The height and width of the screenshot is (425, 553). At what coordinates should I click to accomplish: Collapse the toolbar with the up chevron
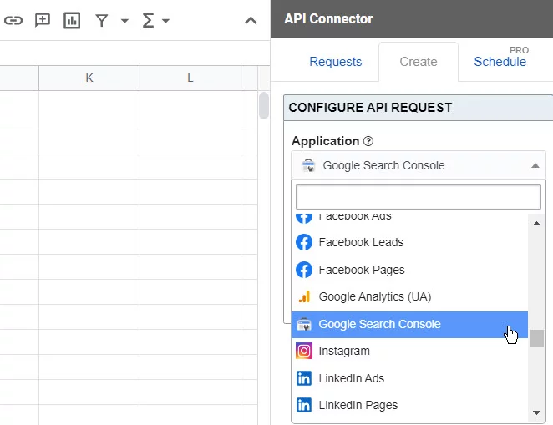pyautogui.click(x=251, y=20)
